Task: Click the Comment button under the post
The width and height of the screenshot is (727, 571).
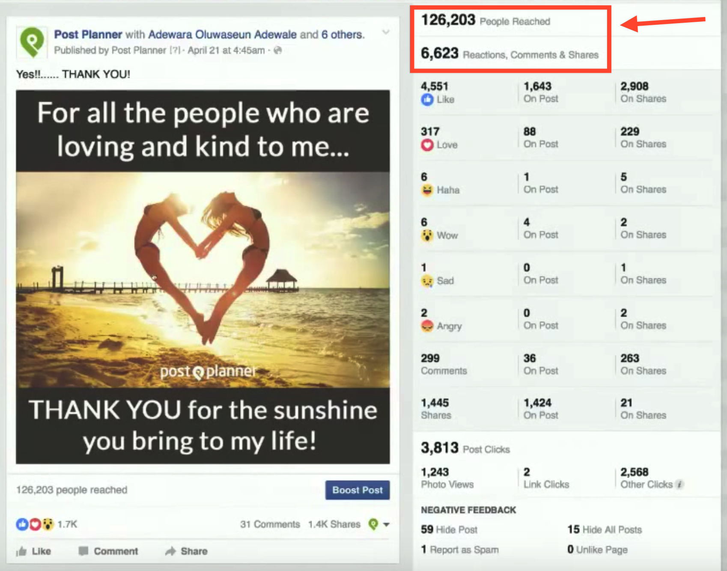Action: [x=108, y=551]
